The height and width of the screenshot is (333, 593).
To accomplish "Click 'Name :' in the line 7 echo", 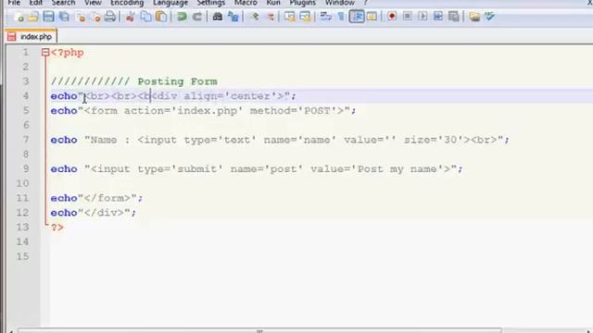I will click(110, 140).
